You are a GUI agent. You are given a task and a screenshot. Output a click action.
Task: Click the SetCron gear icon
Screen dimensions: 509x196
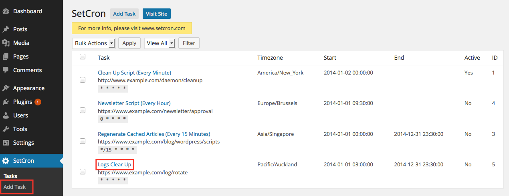(6, 161)
